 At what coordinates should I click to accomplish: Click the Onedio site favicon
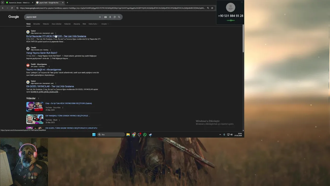(x=28, y=49)
